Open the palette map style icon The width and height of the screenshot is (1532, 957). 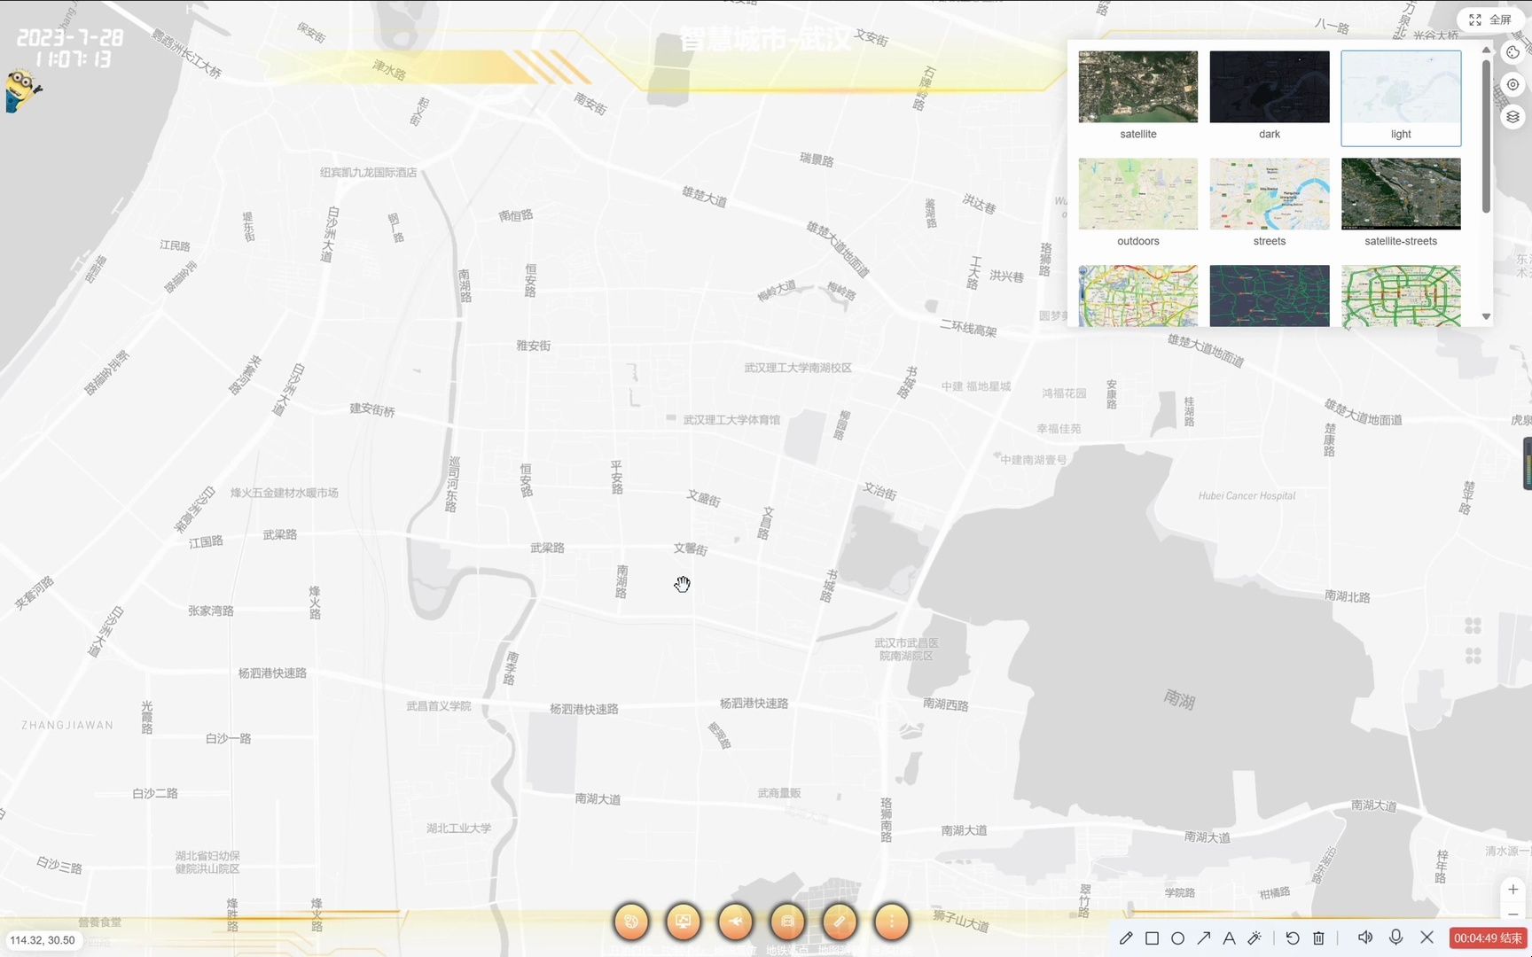click(x=1512, y=52)
